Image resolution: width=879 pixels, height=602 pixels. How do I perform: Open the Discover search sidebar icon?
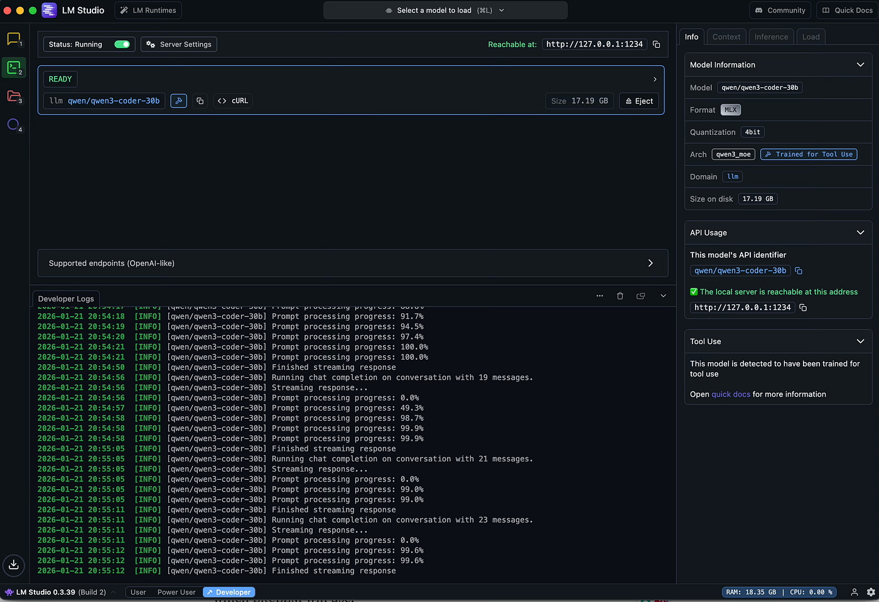tap(14, 124)
